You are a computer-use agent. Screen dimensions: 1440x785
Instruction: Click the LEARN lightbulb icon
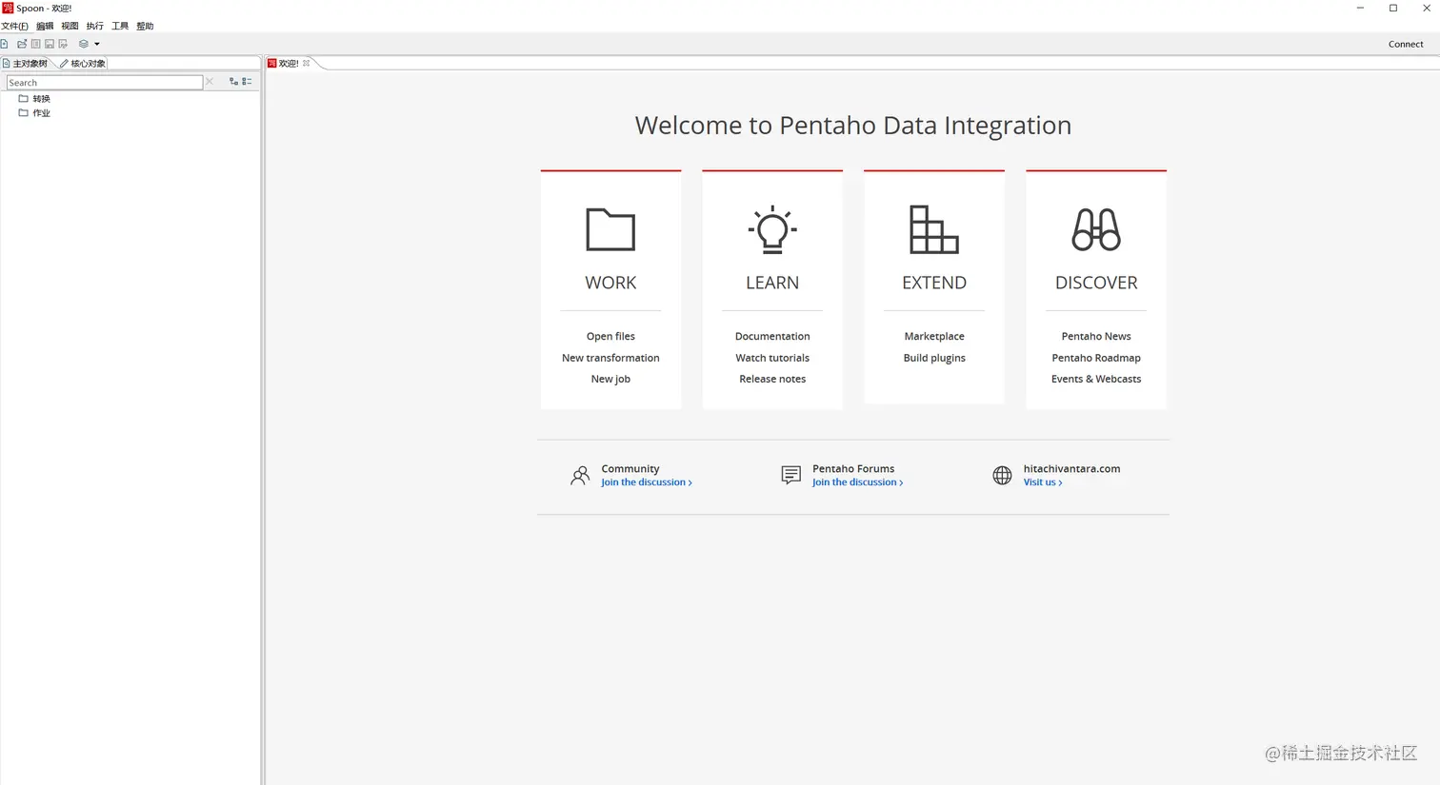coord(772,229)
